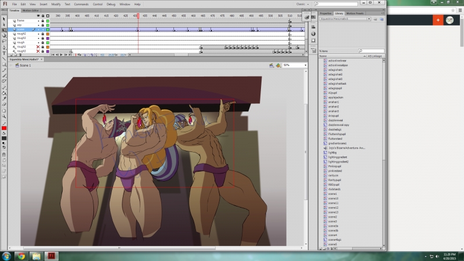Click the New Library Panel icon

pyautogui.click(x=382, y=19)
